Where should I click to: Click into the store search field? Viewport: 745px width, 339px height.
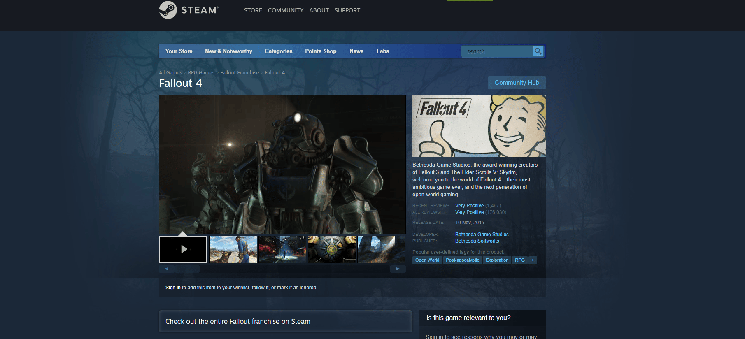click(x=497, y=51)
